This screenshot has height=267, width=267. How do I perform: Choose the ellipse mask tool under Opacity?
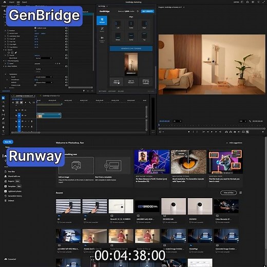(9, 52)
